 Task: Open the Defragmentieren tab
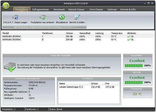tap(40, 9)
